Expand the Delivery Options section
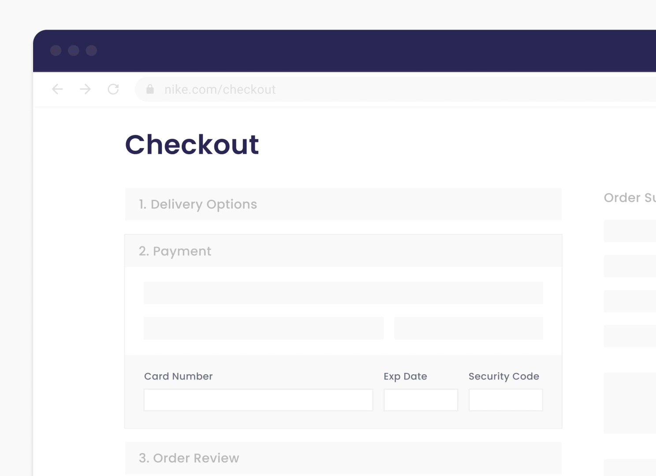 click(343, 205)
